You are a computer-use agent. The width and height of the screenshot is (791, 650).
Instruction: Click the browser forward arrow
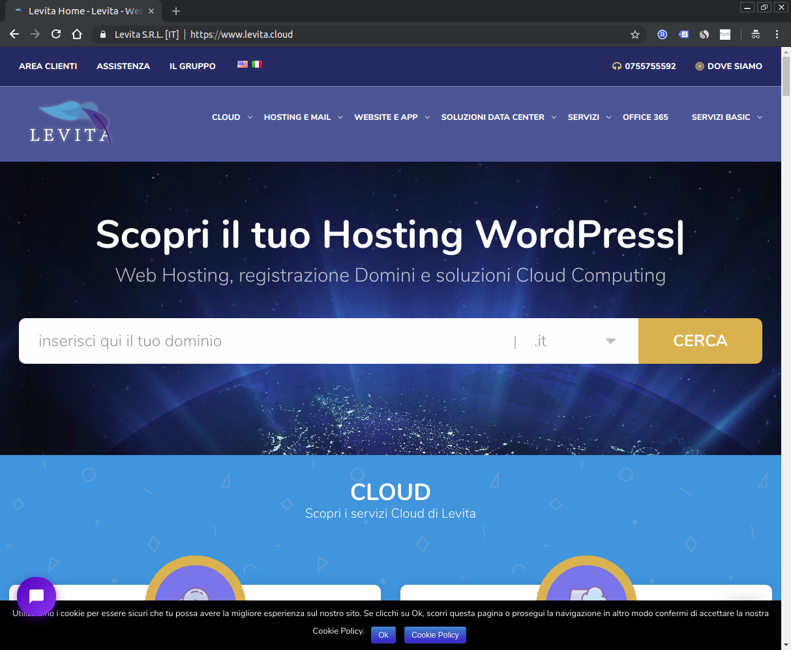coord(35,34)
